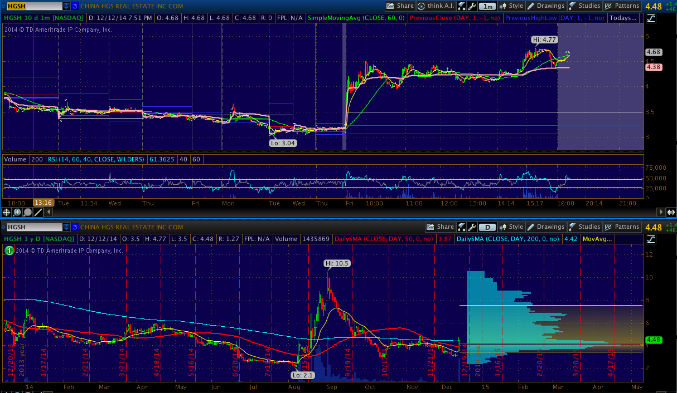The height and width of the screenshot is (393, 677).
Task: Zoom in with the magnifier plus icon
Action: pyautogui.click(x=17, y=212)
